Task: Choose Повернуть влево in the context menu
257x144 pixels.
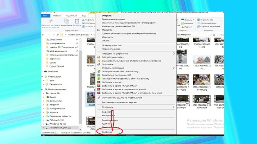Action: [111, 49]
